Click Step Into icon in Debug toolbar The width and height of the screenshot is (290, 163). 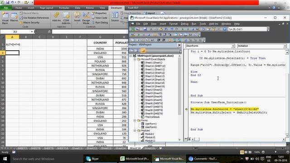(160, 34)
